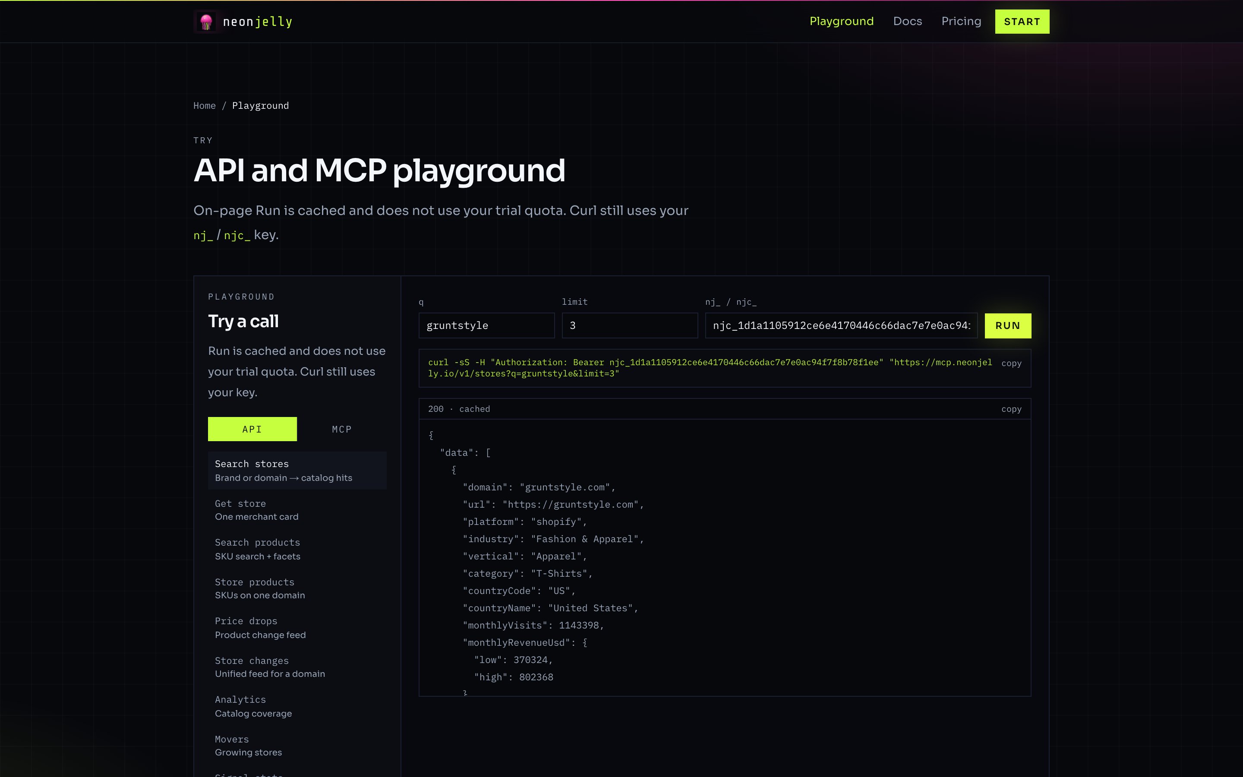1243x777 pixels.
Task: Select the Search stores endpoint
Action: [x=297, y=471]
